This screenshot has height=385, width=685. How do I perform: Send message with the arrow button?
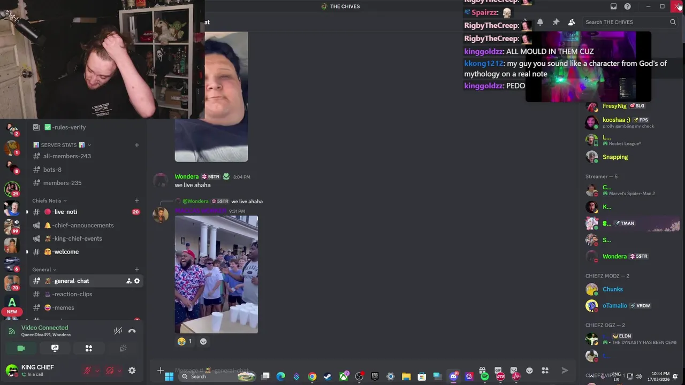point(565,370)
